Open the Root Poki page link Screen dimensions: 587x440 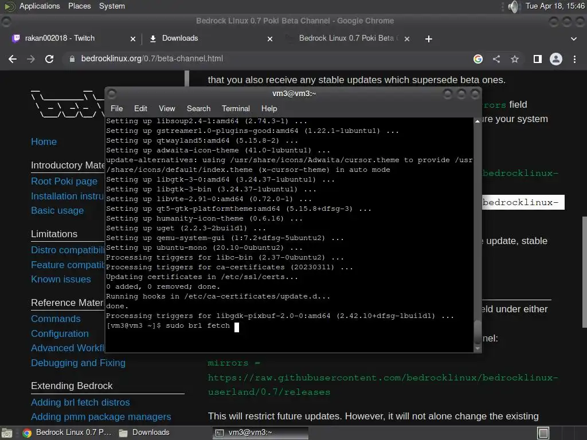pos(64,182)
